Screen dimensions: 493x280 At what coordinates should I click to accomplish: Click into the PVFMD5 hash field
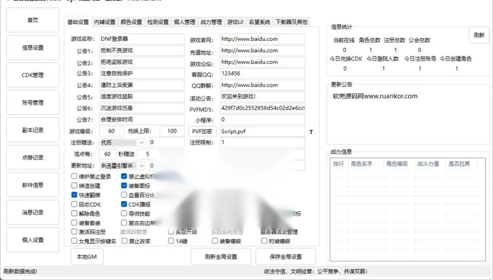pyautogui.click(x=263, y=108)
